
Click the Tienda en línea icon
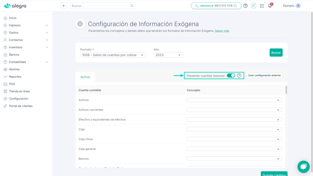coord(6,91)
